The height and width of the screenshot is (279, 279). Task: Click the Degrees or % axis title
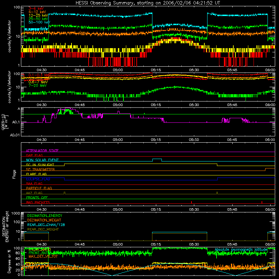(9, 261)
